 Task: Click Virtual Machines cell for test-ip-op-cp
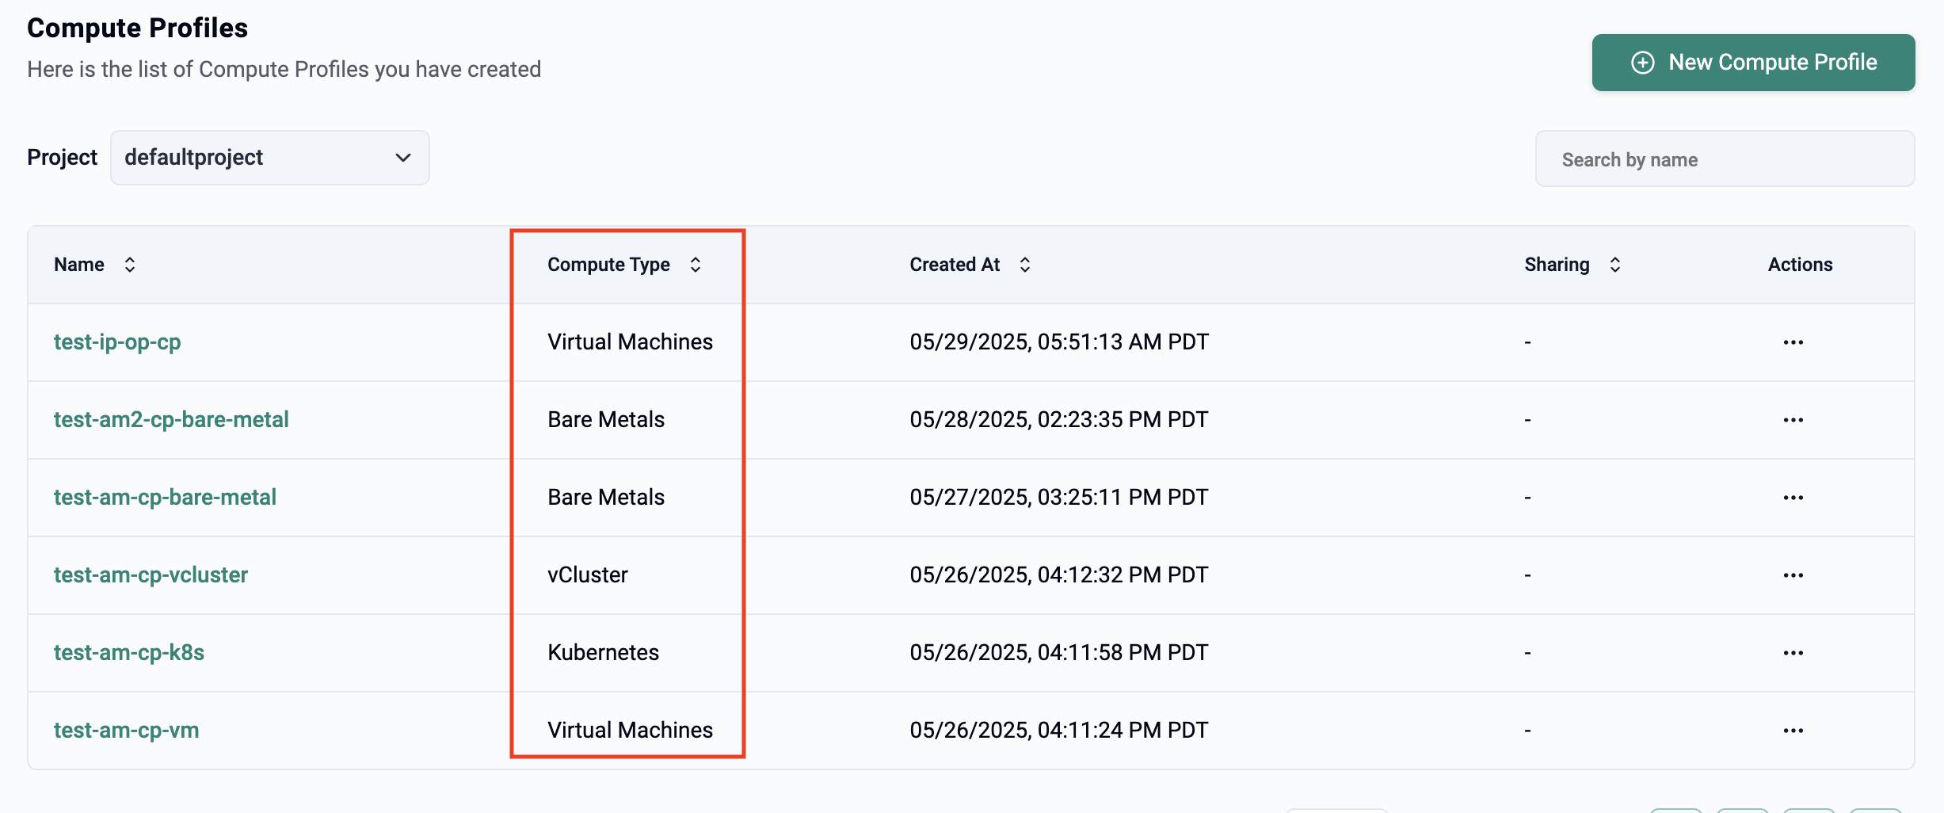pyautogui.click(x=630, y=342)
